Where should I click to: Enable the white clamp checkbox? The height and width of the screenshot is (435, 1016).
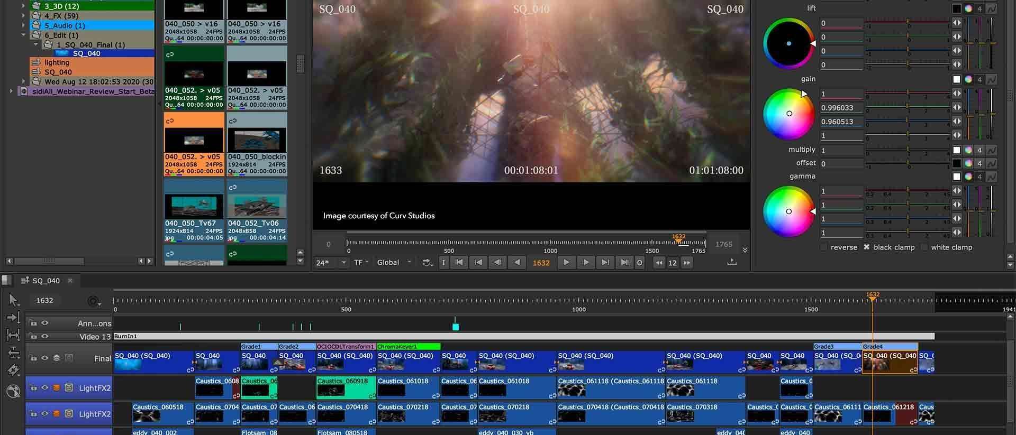924,247
